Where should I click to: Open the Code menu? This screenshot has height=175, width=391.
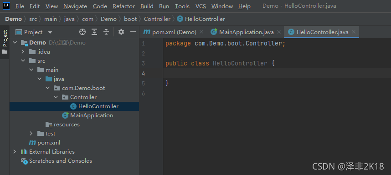click(x=100, y=6)
